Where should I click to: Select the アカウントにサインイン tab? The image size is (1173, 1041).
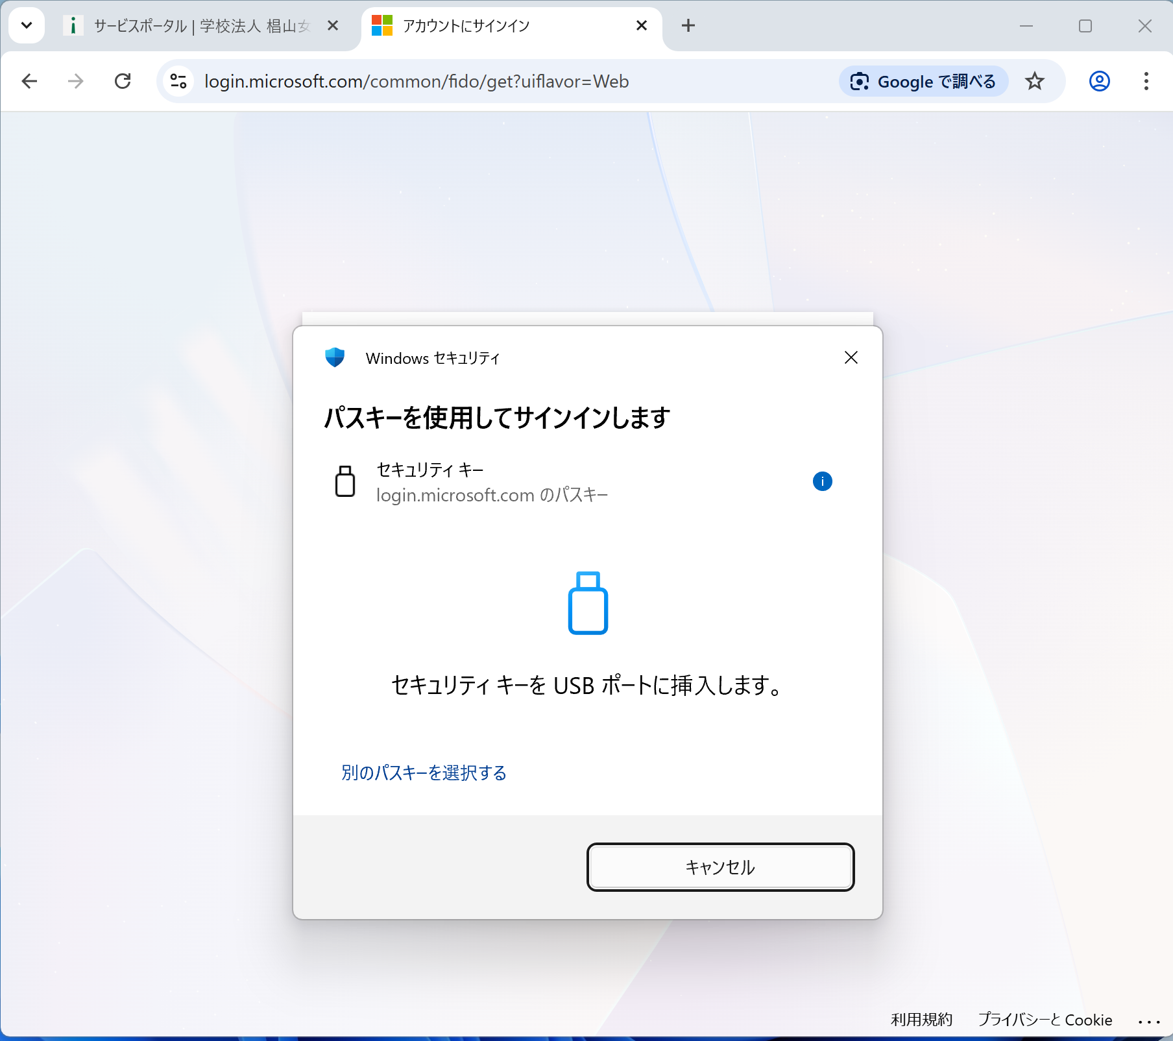(493, 26)
